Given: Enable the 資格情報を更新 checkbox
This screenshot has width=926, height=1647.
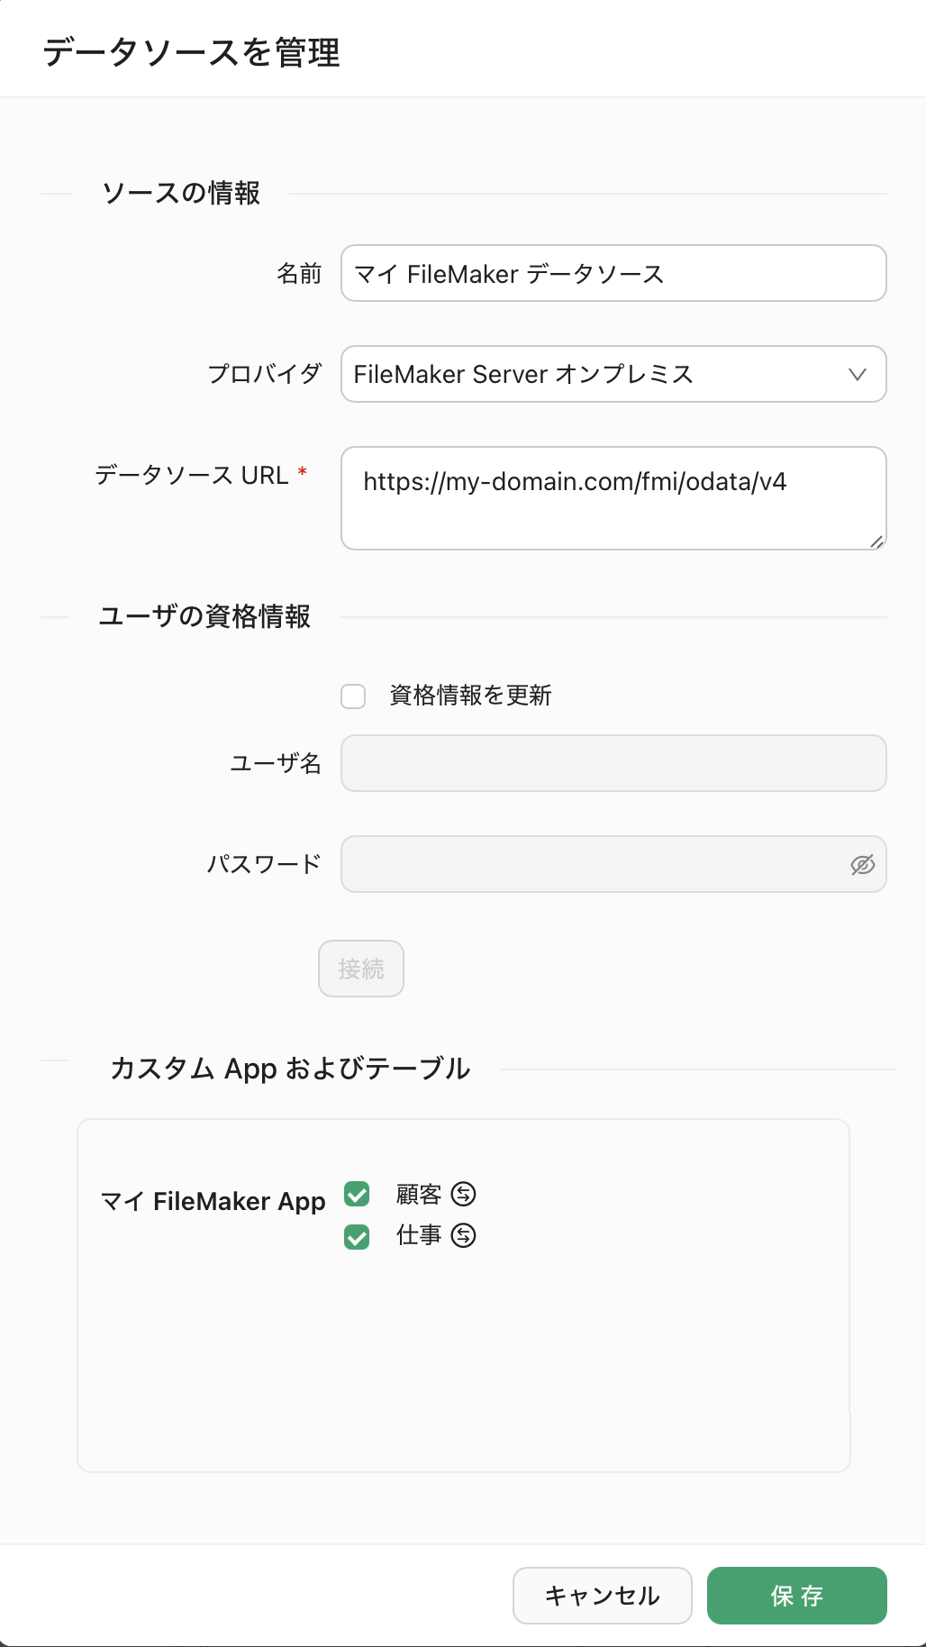Looking at the screenshot, I should (x=353, y=696).
